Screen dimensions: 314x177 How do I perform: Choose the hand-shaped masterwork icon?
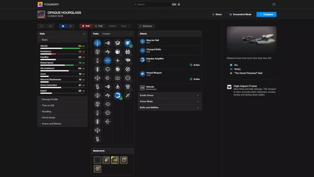(106, 160)
